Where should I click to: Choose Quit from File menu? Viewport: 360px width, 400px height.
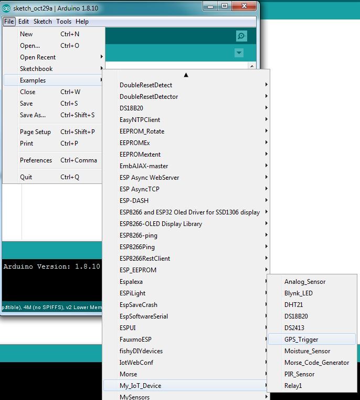click(x=52, y=177)
